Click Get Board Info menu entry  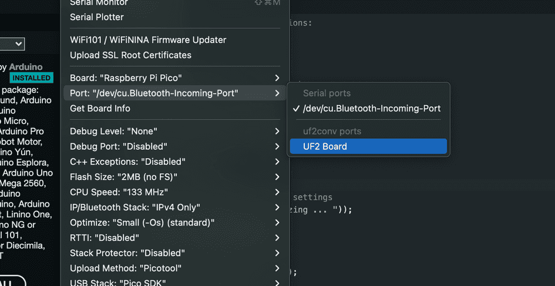coord(100,109)
